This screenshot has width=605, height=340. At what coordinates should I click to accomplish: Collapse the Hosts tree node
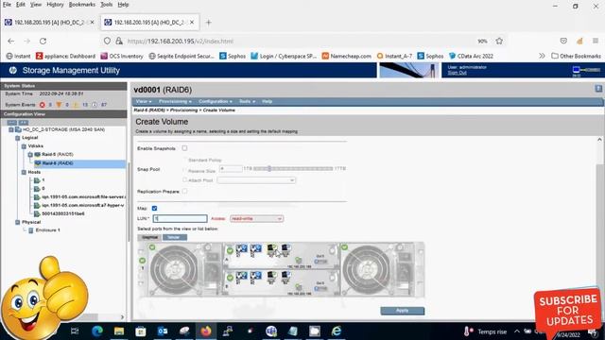(x=24, y=172)
